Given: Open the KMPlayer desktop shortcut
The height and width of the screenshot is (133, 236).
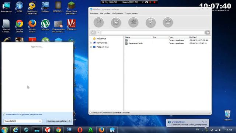Looking at the screenshot, I should (45, 7).
